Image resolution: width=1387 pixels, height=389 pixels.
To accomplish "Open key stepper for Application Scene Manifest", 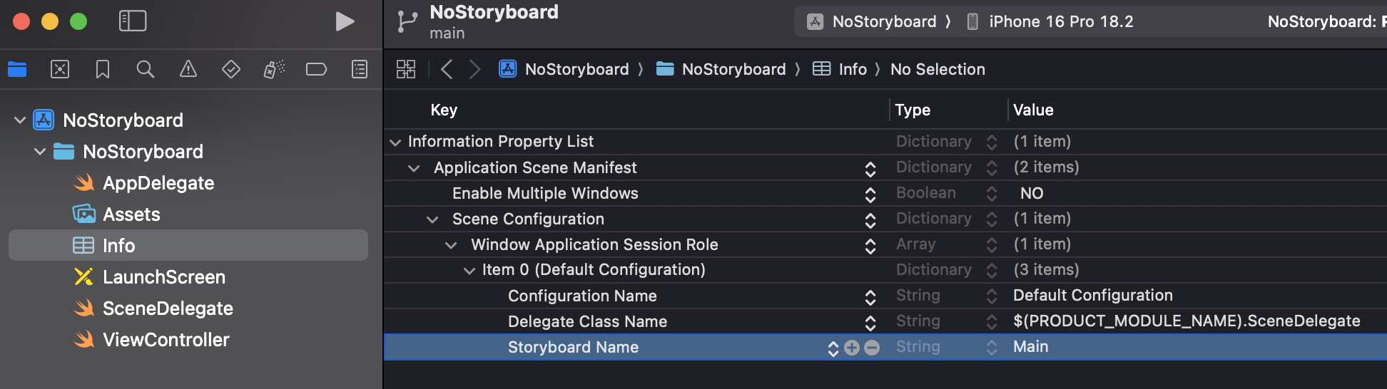I will click(870, 169).
